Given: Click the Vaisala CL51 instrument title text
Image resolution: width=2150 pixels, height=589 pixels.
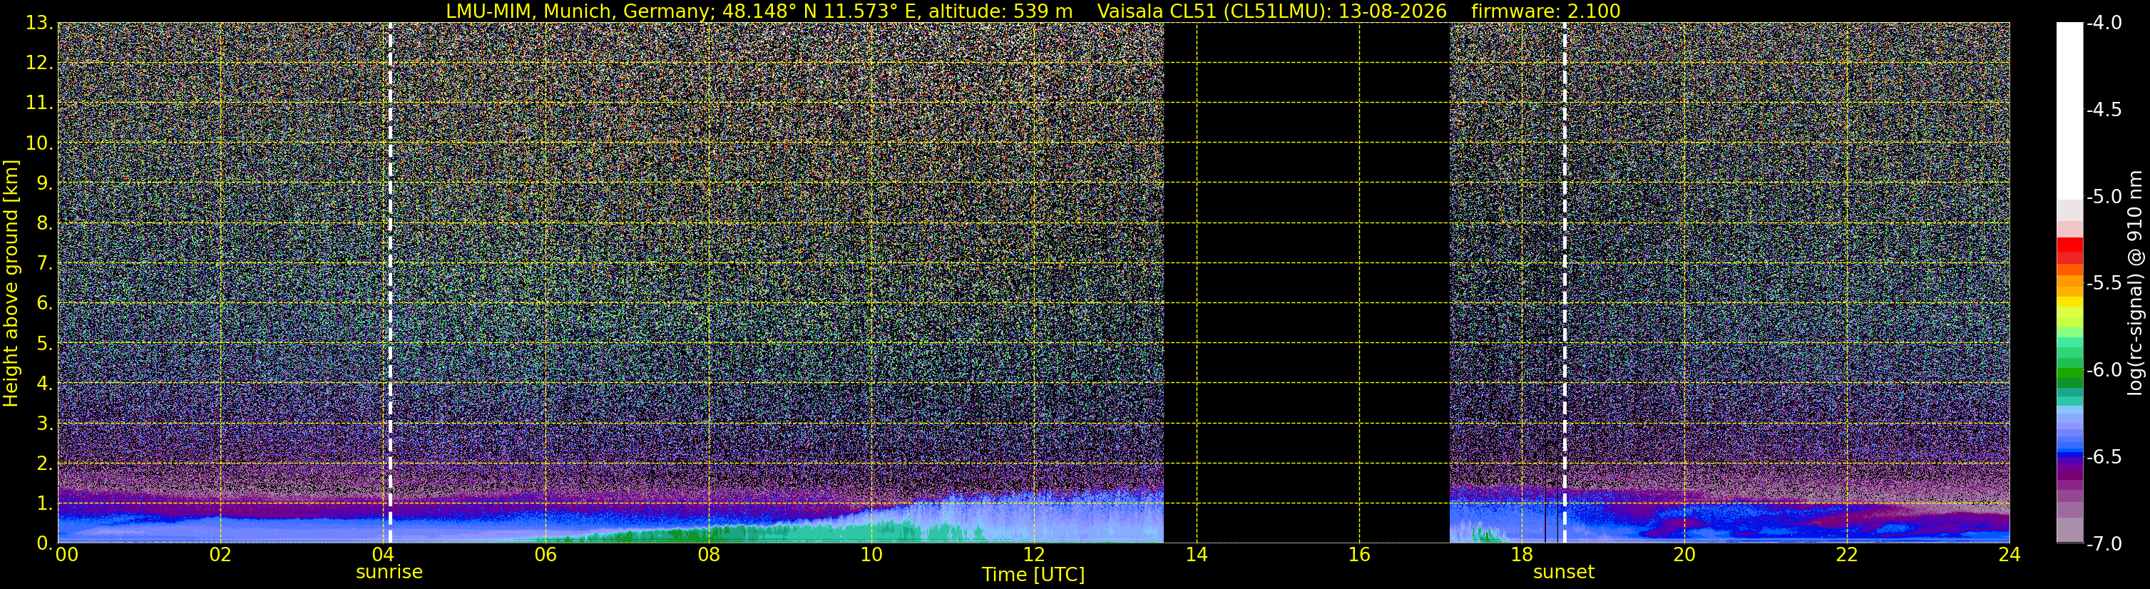Looking at the screenshot, I should tap(1272, 11).
